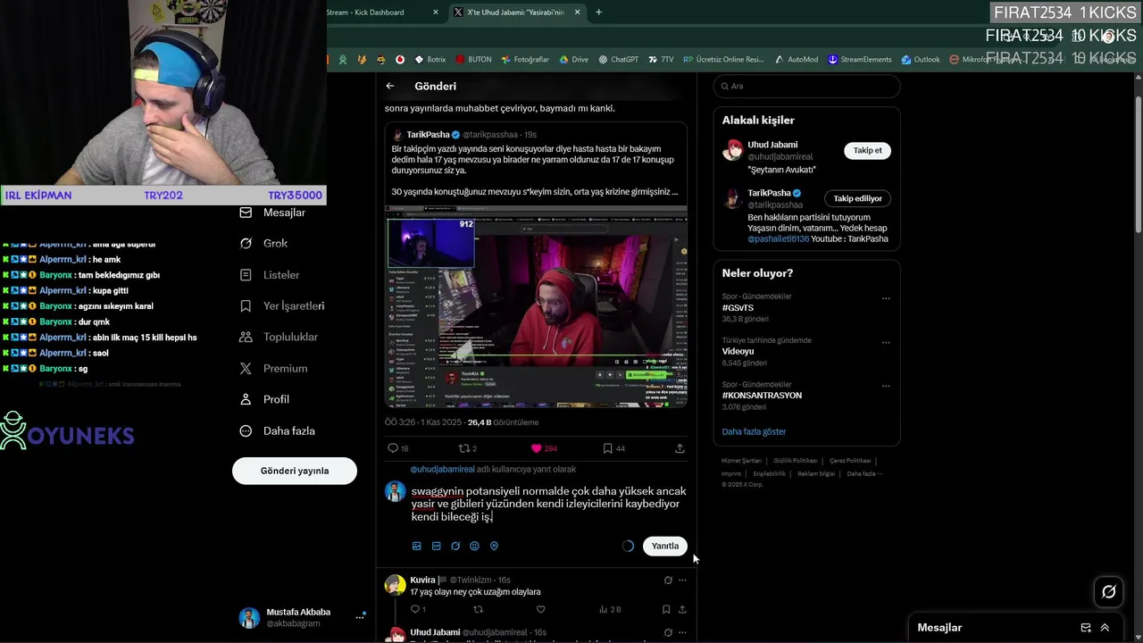Viewport: 1143px width, 643px height.
Task: Open options for the #KONSANTRASYON trend
Action: pyautogui.click(x=886, y=386)
